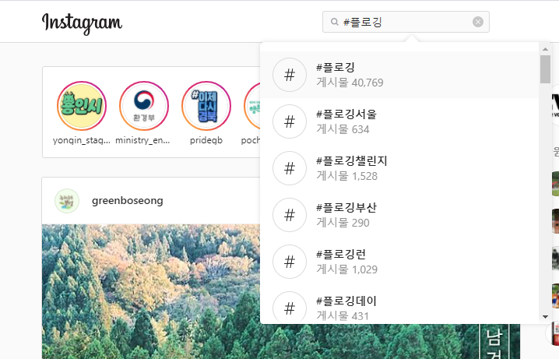The image size is (559, 359).
Task: Click the hash icon beside #플로깅서울
Action: (x=290, y=121)
